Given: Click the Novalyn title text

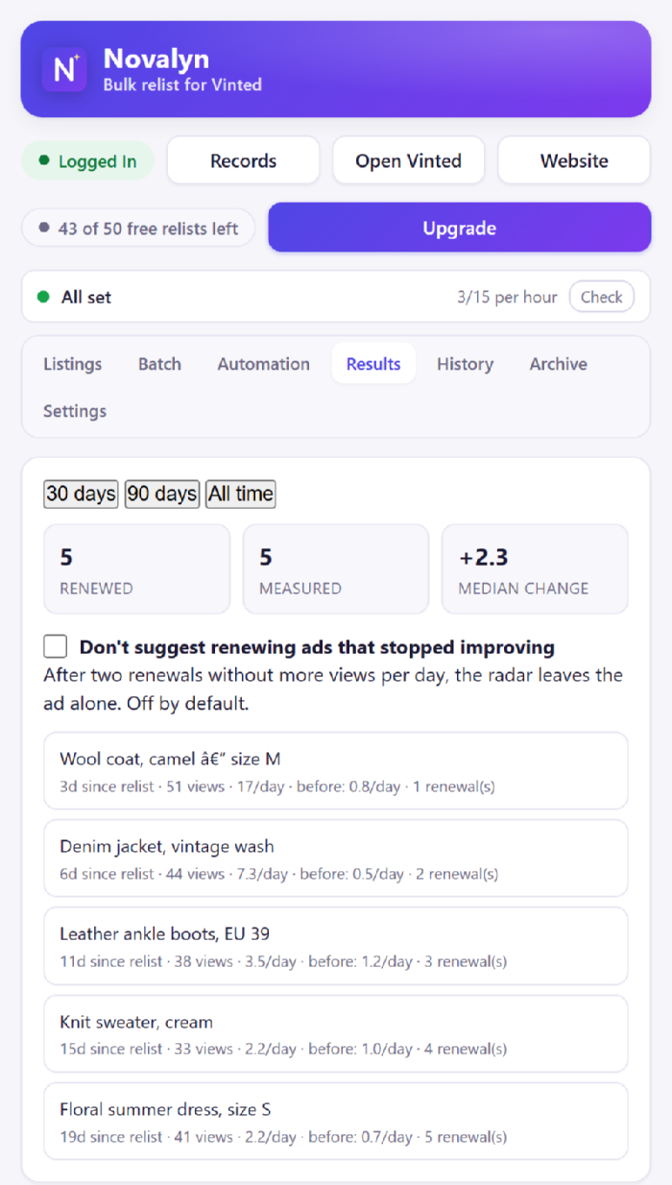Looking at the screenshot, I should point(156,59).
